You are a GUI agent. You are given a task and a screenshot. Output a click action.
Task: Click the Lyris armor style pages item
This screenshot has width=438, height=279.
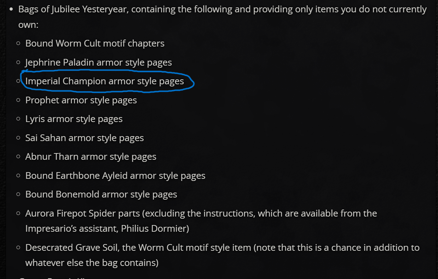(74, 119)
